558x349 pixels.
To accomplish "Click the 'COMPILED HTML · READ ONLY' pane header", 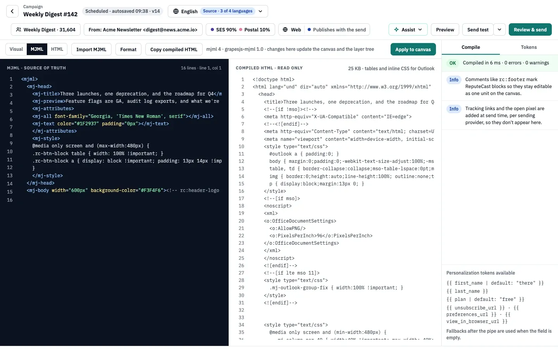I will tap(269, 68).
